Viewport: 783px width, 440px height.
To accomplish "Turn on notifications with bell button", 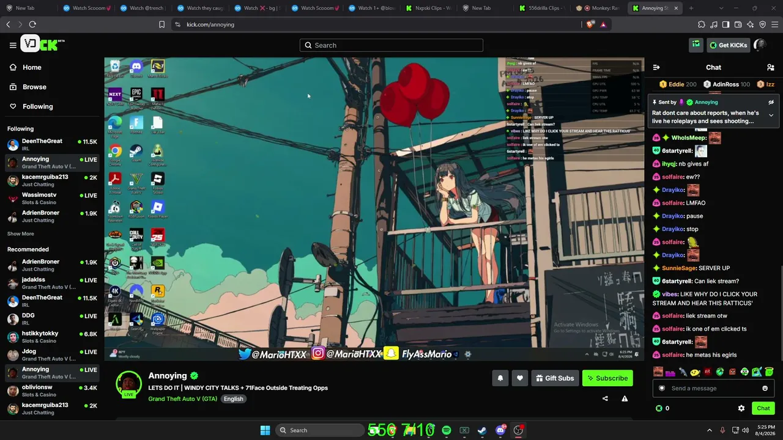I will 500,378.
